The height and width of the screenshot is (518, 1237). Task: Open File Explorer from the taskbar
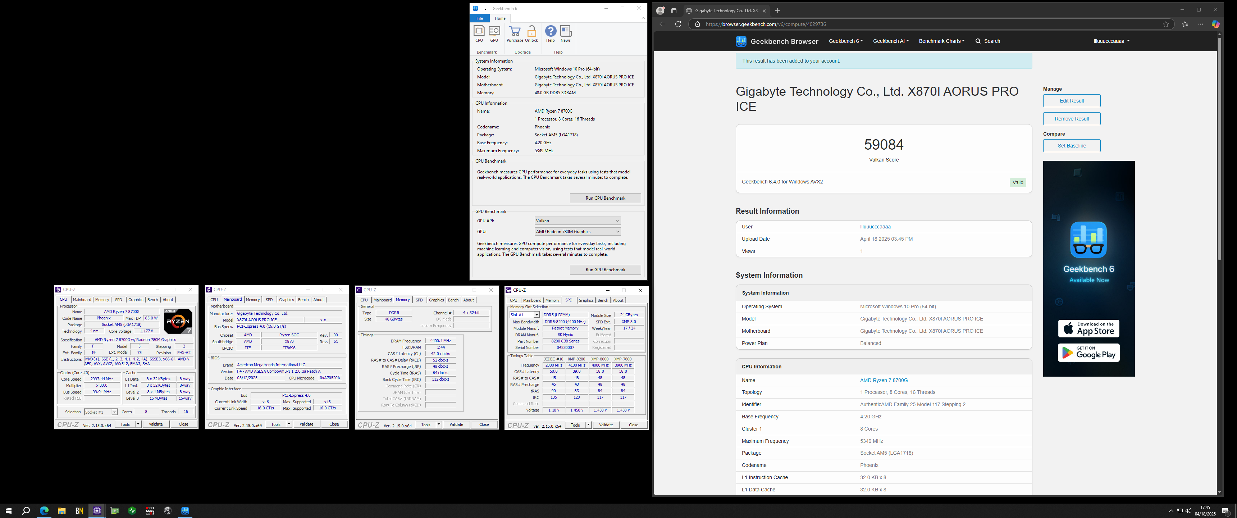tap(61, 511)
